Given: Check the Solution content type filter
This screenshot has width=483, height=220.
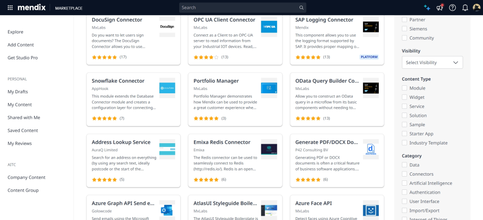Looking at the screenshot, I should (x=404, y=116).
